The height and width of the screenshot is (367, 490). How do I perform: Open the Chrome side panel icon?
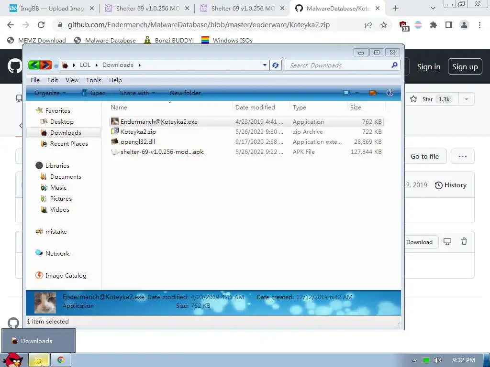pyautogui.click(x=449, y=25)
